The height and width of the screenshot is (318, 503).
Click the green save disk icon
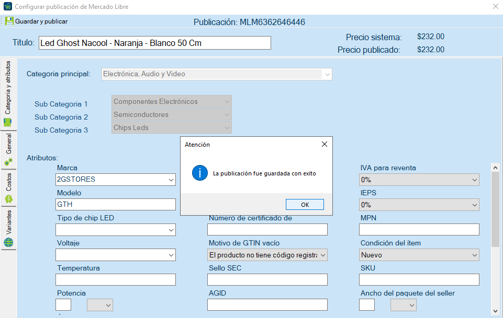tap(9, 21)
